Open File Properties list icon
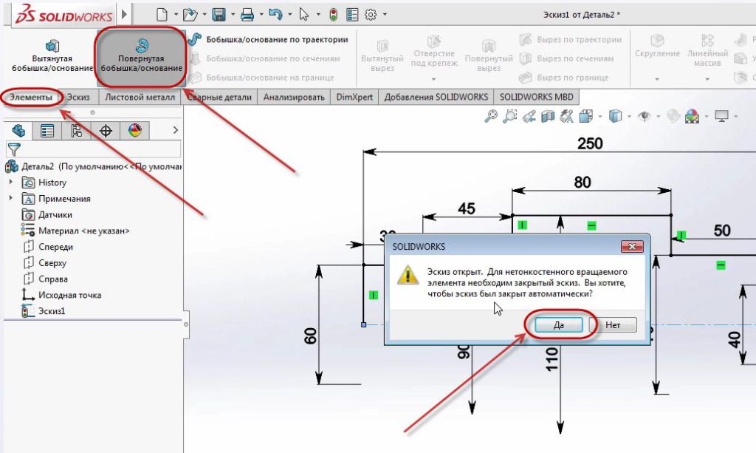Viewport: 756px width, 453px height. point(352,15)
